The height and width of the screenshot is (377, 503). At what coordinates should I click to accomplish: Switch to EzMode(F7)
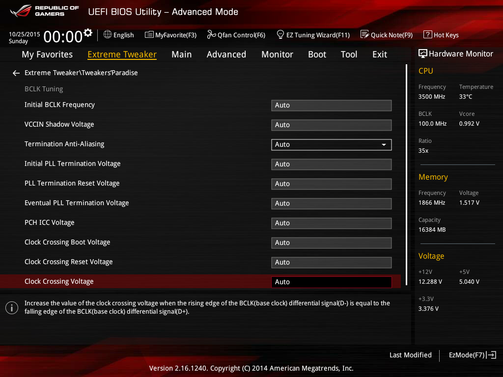pyautogui.click(x=472, y=355)
